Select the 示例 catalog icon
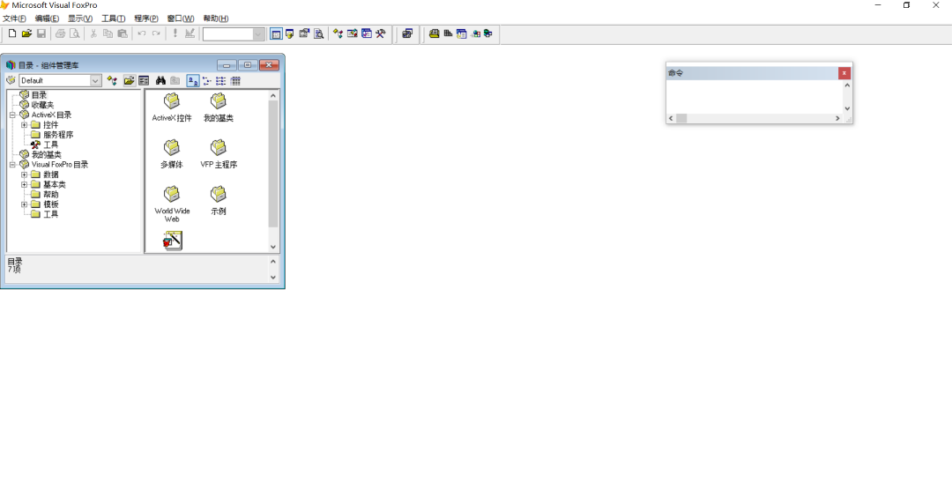Screen dimensions: 952x490 pyautogui.click(x=219, y=194)
